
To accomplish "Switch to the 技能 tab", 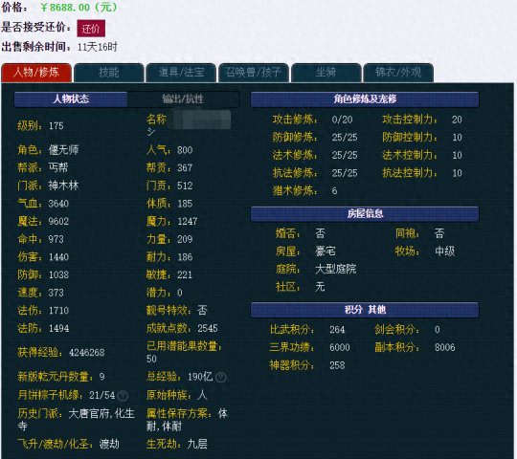I will [x=109, y=73].
